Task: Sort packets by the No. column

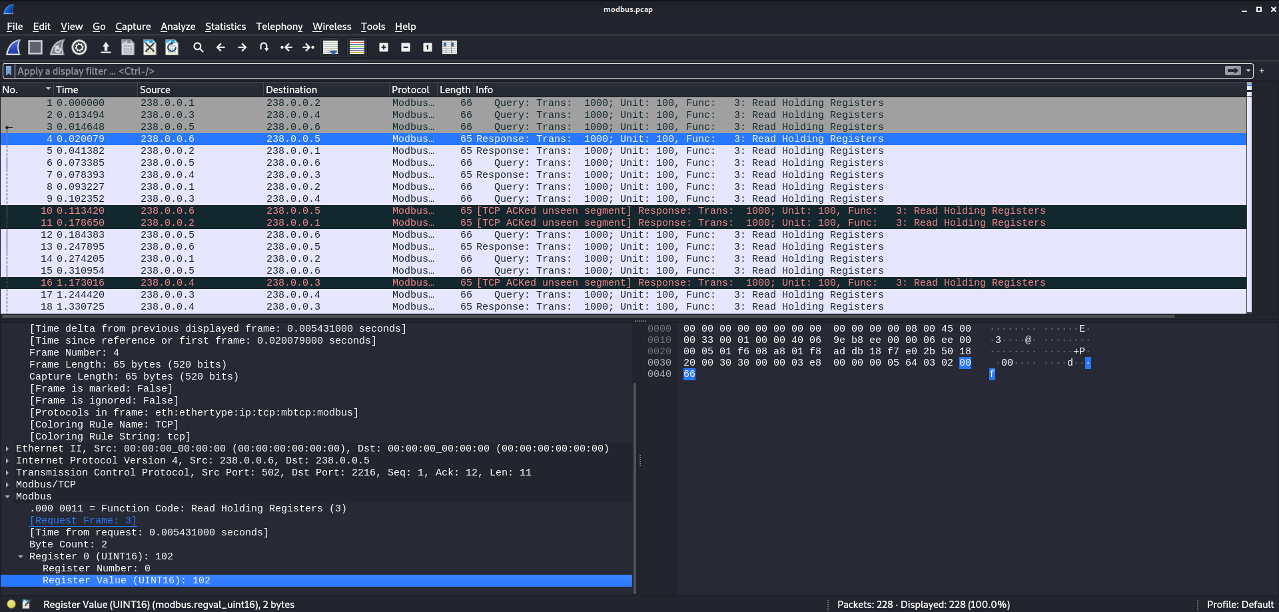Action: [x=27, y=89]
